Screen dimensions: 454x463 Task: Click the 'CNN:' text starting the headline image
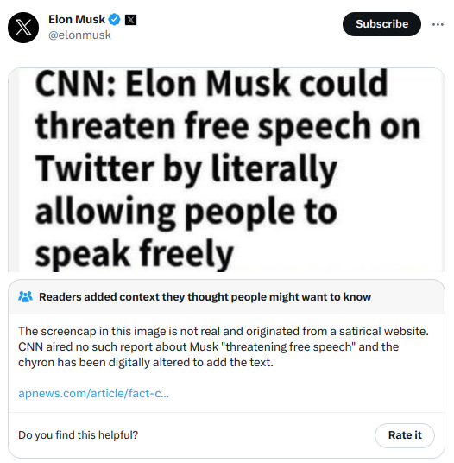[x=75, y=84]
